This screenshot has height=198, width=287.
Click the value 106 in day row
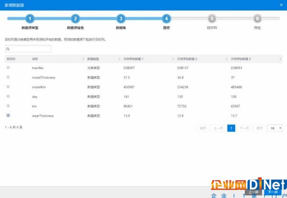click(233, 97)
